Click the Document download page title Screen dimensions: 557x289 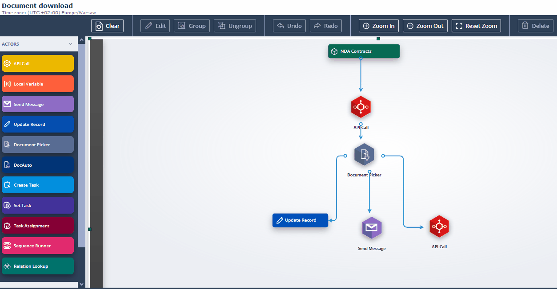[37, 6]
